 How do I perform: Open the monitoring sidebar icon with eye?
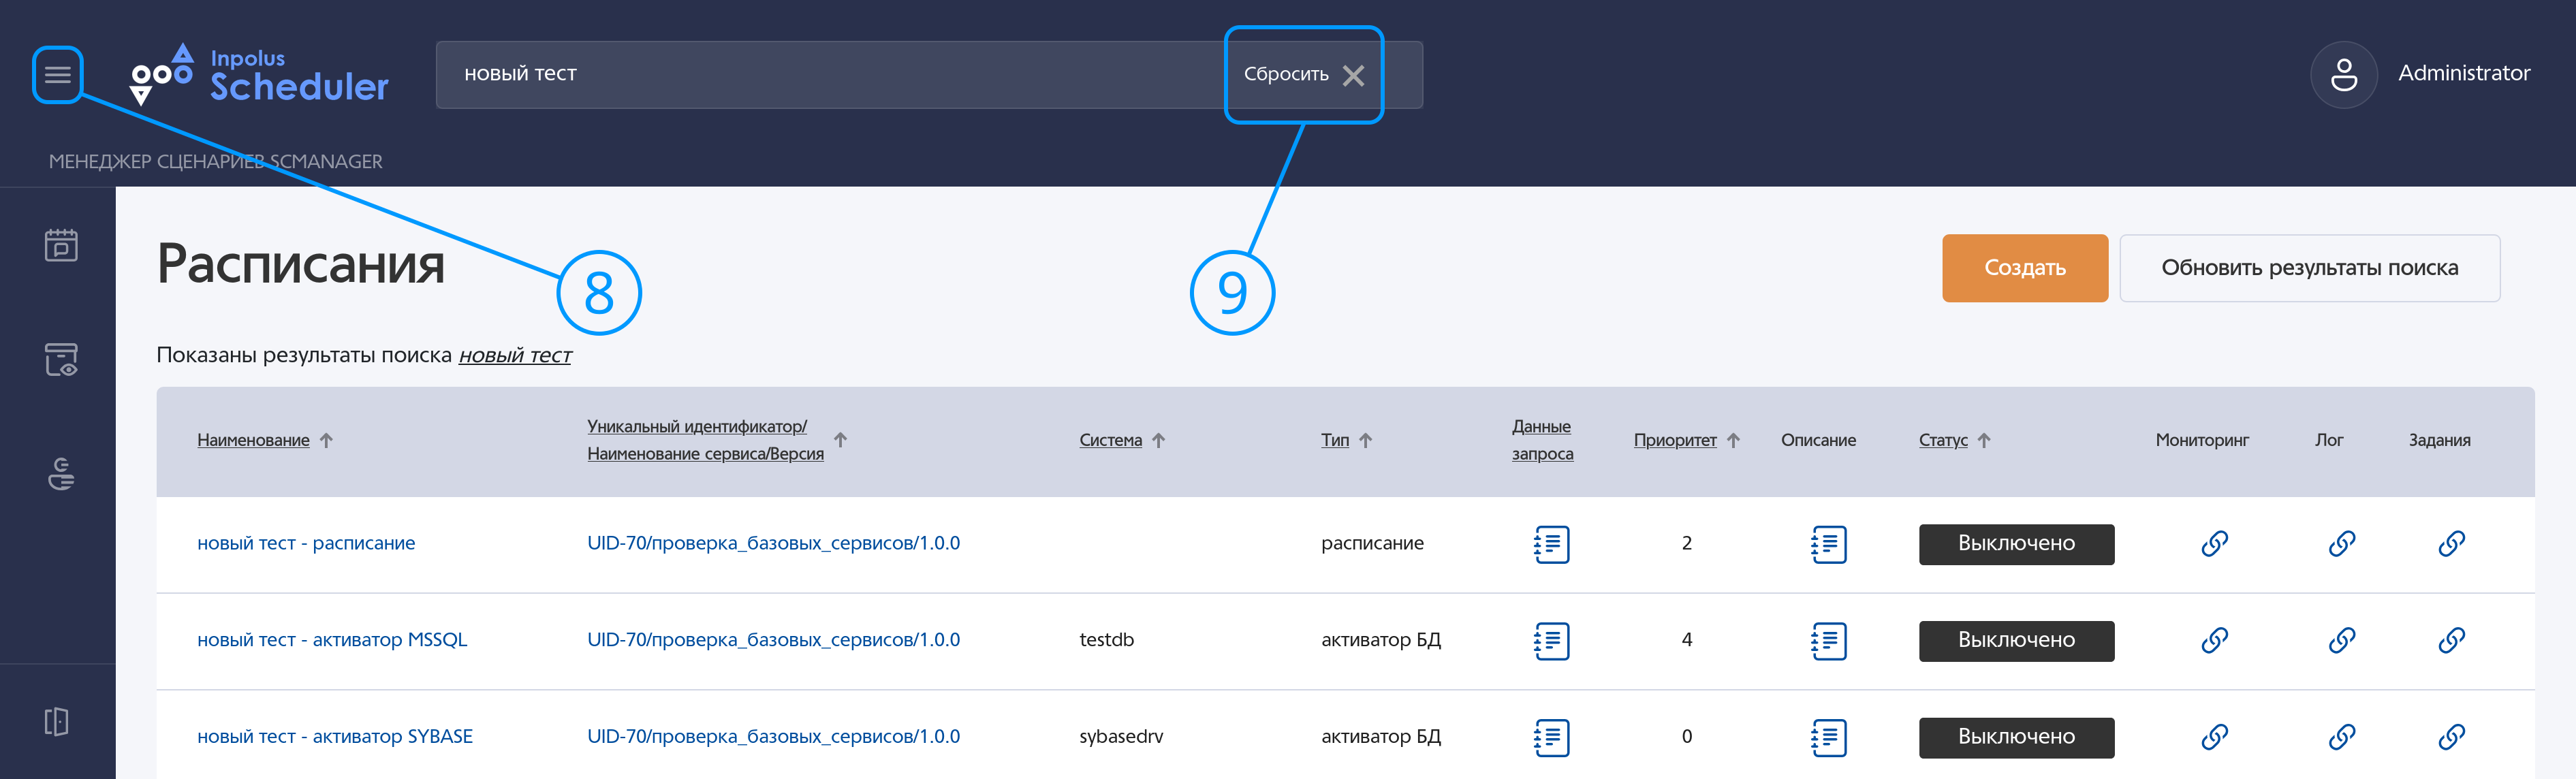pyautogui.click(x=61, y=360)
